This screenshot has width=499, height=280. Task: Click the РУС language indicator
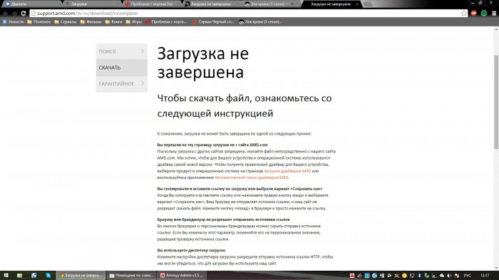click(467, 276)
